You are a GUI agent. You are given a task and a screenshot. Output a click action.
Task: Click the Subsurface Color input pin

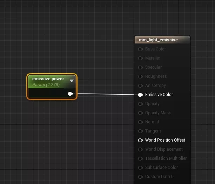click(x=140, y=168)
